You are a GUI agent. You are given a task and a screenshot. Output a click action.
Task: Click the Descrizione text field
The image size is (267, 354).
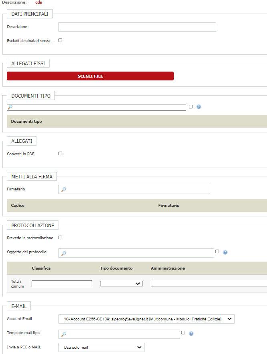point(137,27)
